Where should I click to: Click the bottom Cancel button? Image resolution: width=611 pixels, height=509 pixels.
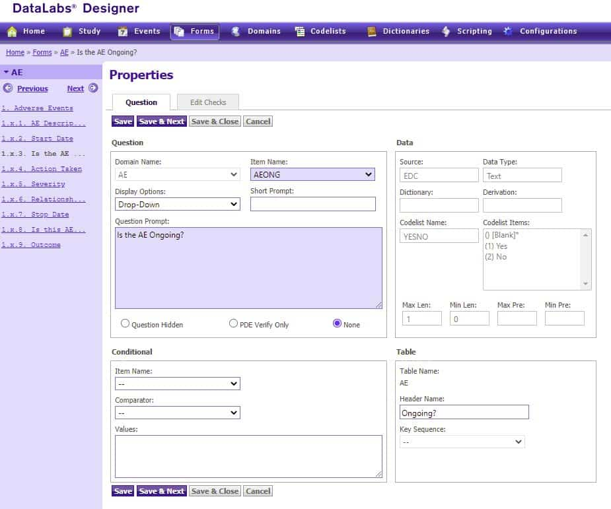pyautogui.click(x=258, y=491)
